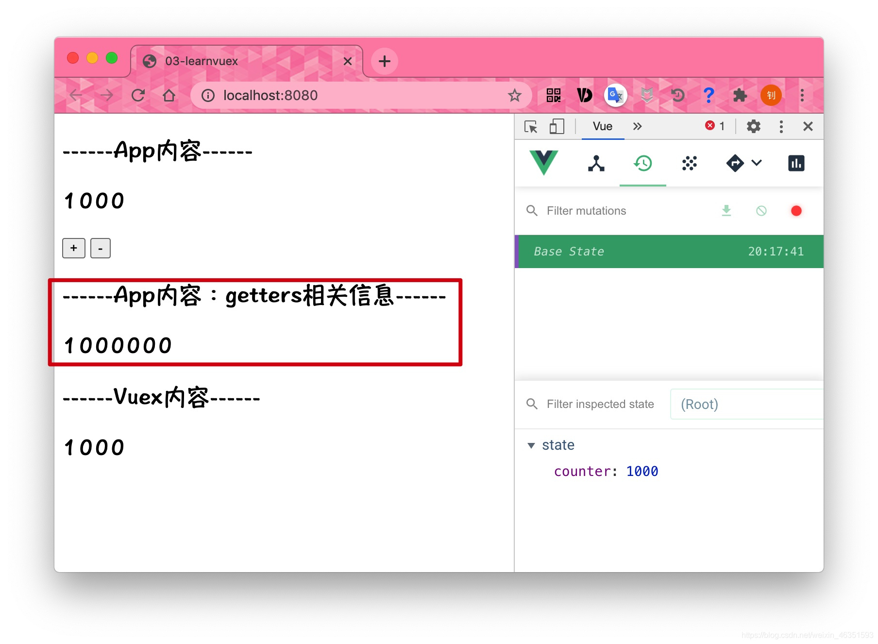Open the Extensions puzzle menu
Image resolution: width=878 pixels, height=644 pixels.
[x=740, y=95]
